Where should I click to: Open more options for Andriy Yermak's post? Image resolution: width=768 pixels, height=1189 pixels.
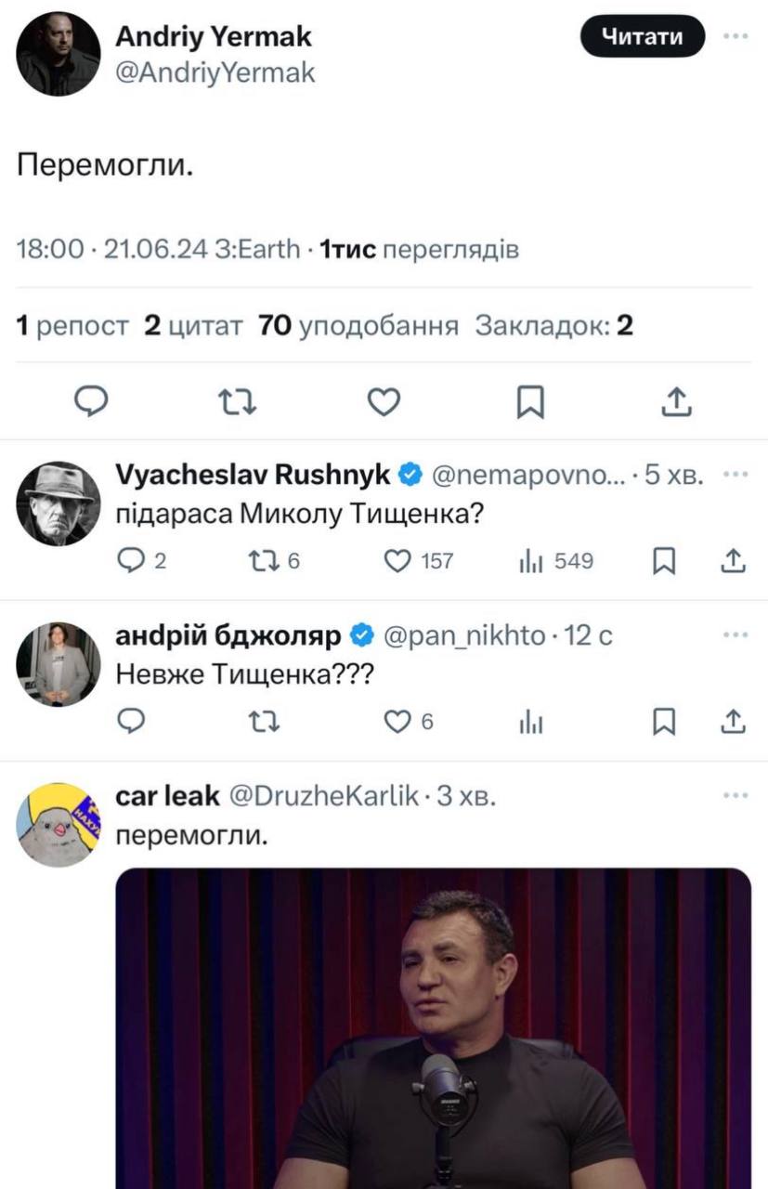[735, 37]
